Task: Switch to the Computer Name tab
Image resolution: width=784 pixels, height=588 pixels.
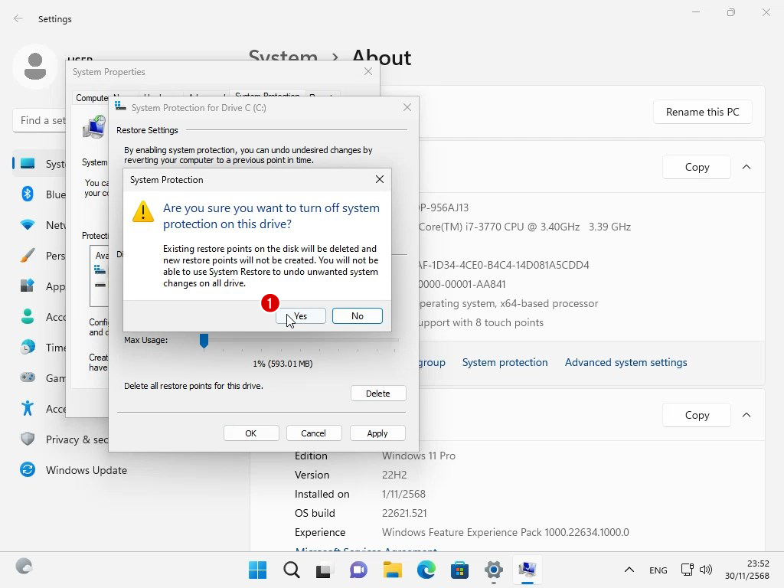Action: [x=92, y=98]
